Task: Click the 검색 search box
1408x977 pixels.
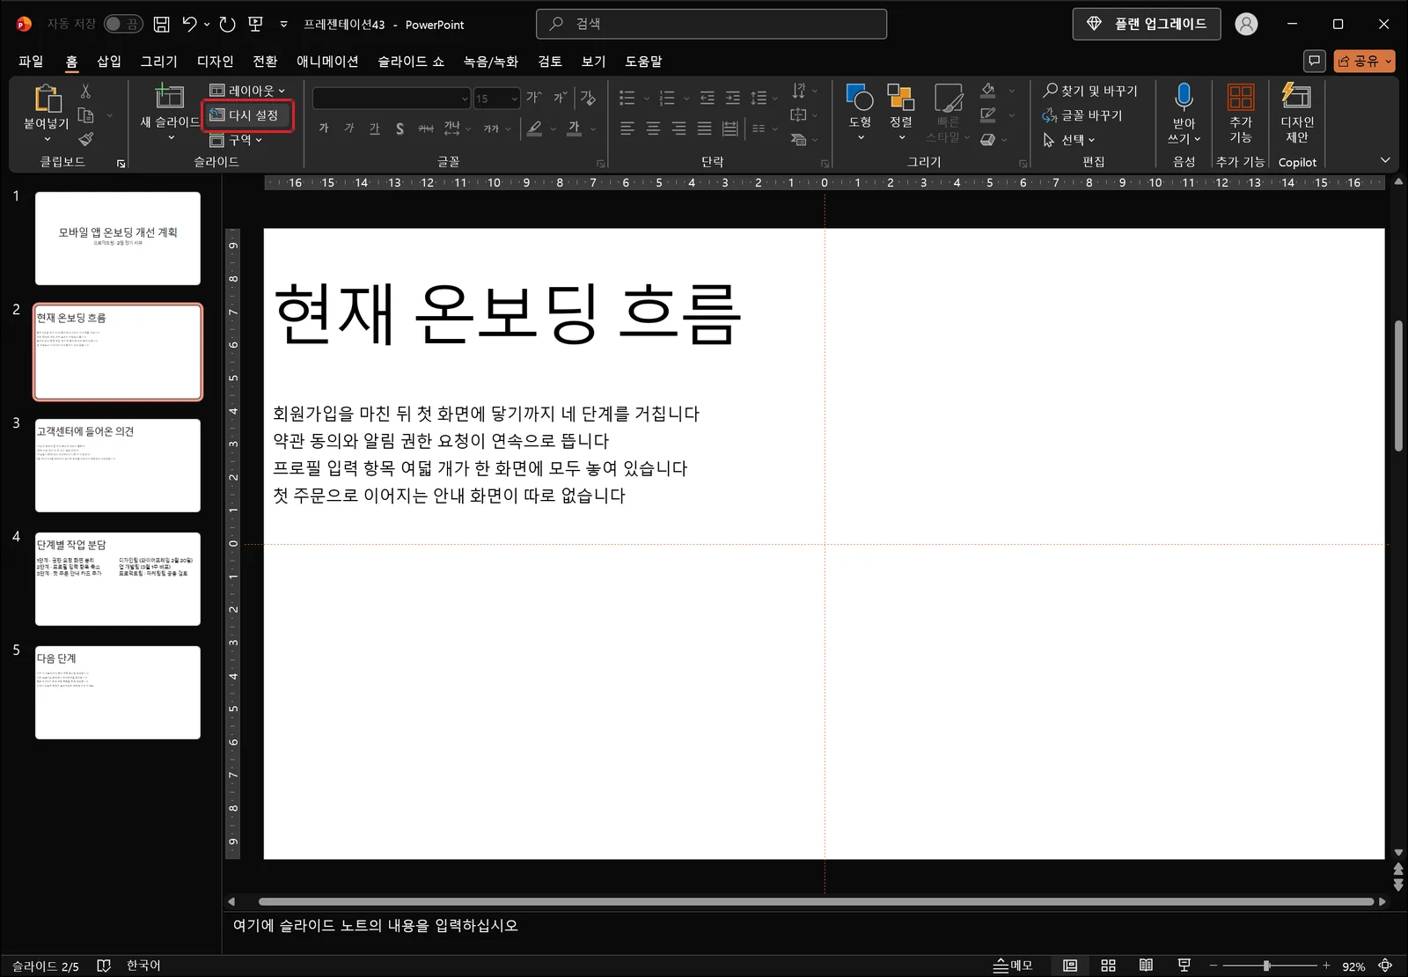Action: (711, 24)
